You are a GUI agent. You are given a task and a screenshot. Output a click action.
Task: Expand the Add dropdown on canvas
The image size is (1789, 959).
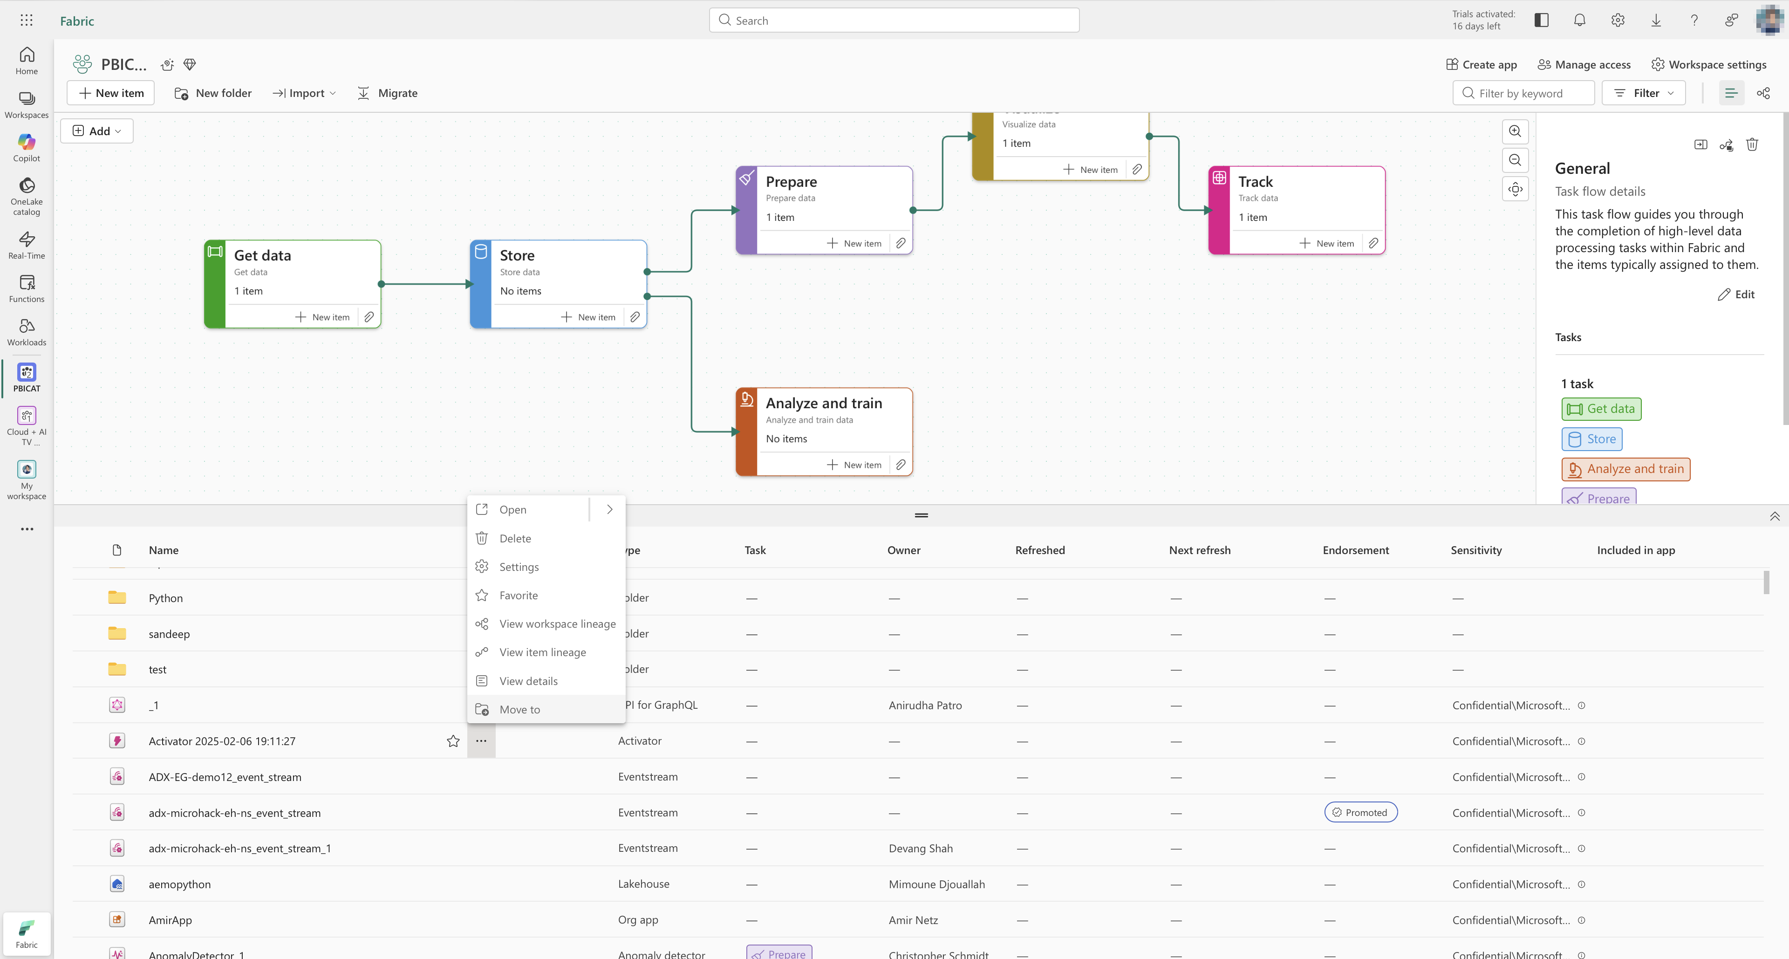click(97, 131)
